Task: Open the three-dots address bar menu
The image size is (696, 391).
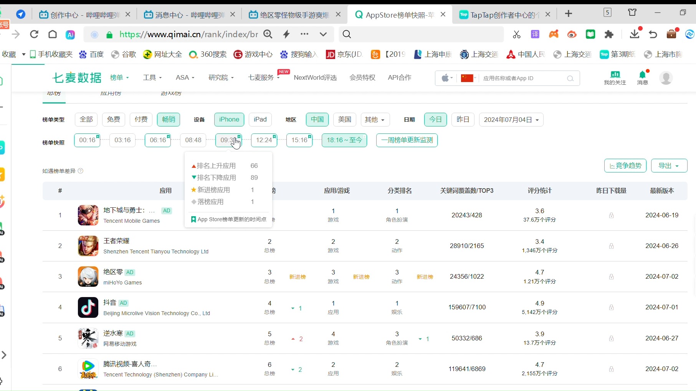Action: point(304,34)
